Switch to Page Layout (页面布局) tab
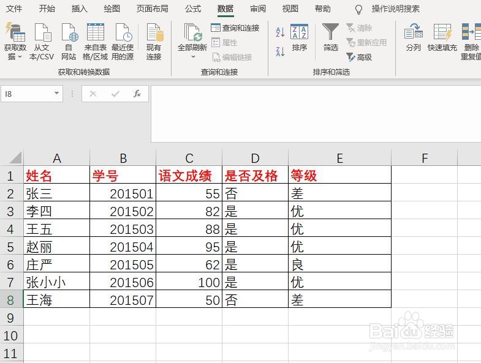 point(153,9)
